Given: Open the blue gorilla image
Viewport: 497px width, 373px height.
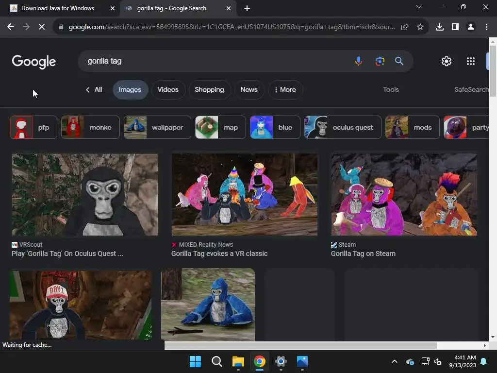Looking at the screenshot, I should tap(208, 305).
